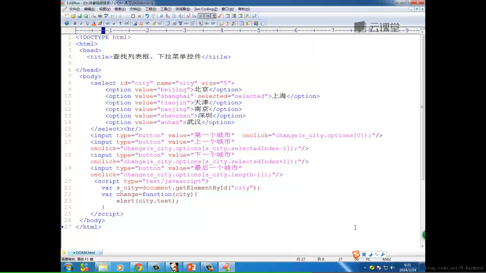
Task: Click the orange check mark icon
Action: (x=220, y=16)
